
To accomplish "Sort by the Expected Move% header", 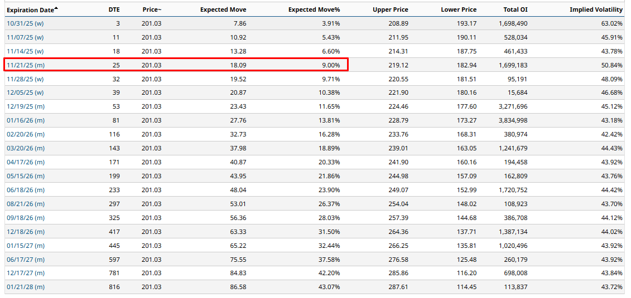I will tap(314, 10).
